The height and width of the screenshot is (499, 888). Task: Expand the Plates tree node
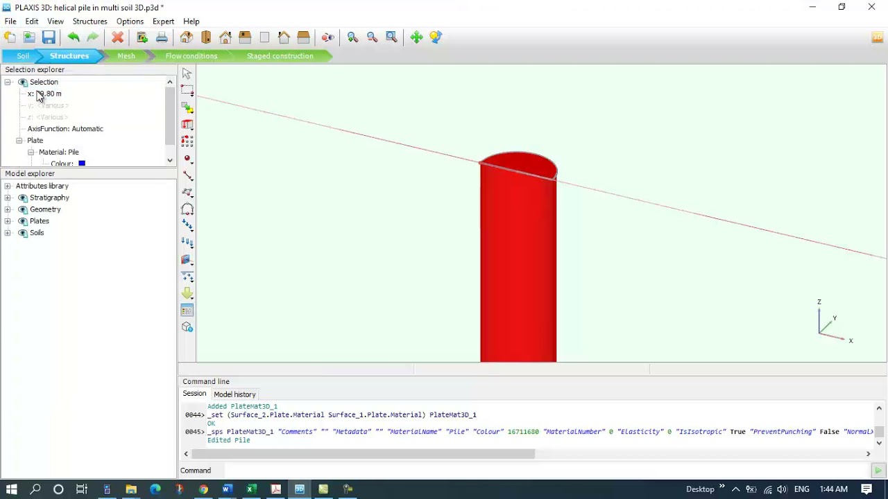point(8,221)
